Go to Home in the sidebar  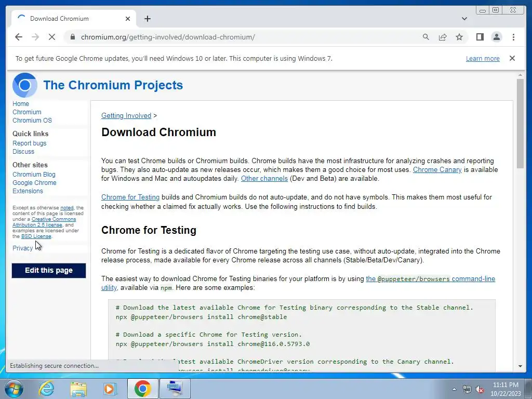tap(21, 104)
